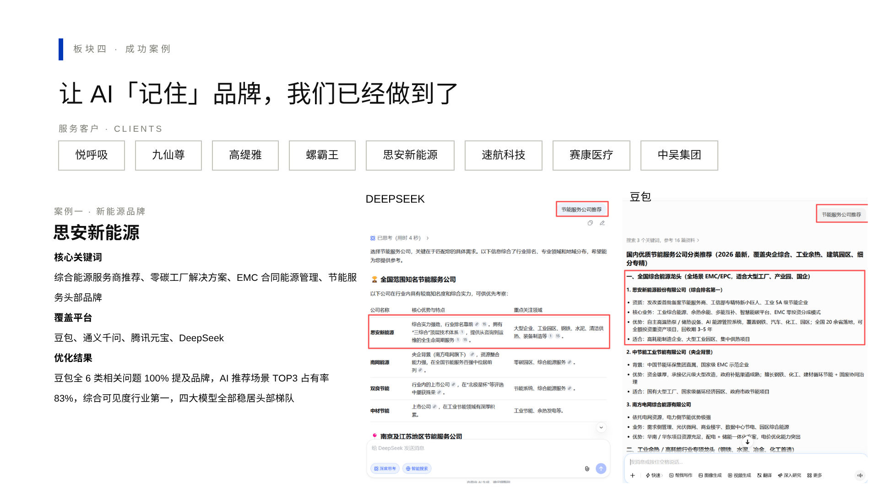
Task: Click the 中吴集团 client box
Action: [679, 156]
